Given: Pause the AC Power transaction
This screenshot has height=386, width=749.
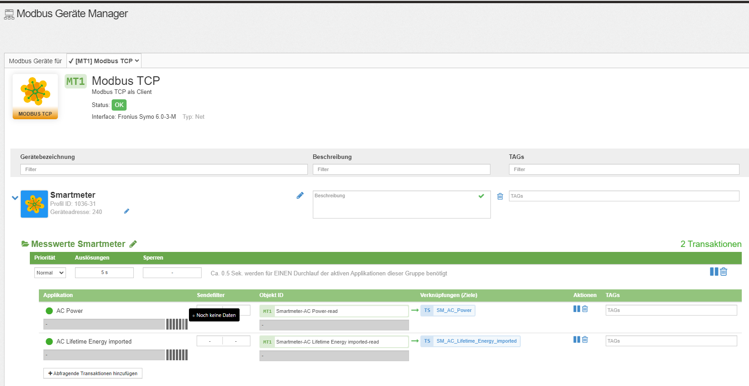Looking at the screenshot, I should 577,309.
